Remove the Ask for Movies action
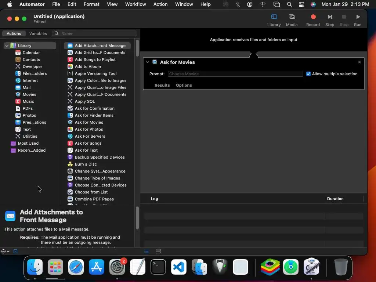The width and height of the screenshot is (376, 282). [x=359, y=62]
